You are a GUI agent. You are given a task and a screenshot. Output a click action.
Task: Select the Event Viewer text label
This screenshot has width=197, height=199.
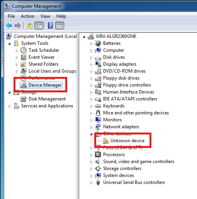pyautogui.click(x=41, y=57)
